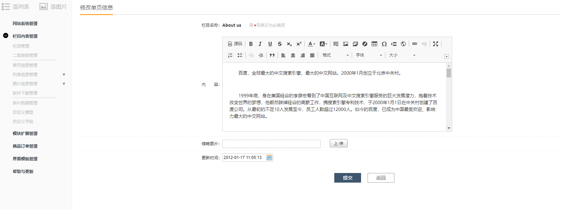The height and width of the screenshot is (210, 561).
Task: Collapse the editor toolbar
Action: (447, 56)
